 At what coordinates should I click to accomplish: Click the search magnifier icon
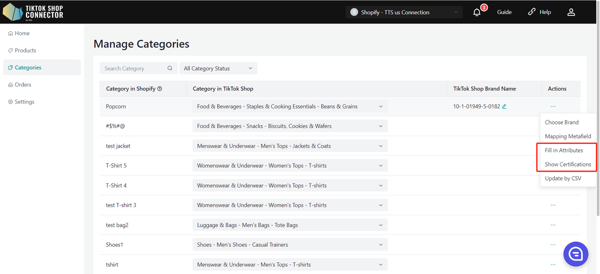tap(170, 68)
